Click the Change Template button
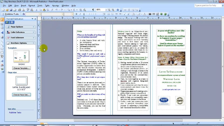This screenshot has height=126, width=224. point(21,68)
